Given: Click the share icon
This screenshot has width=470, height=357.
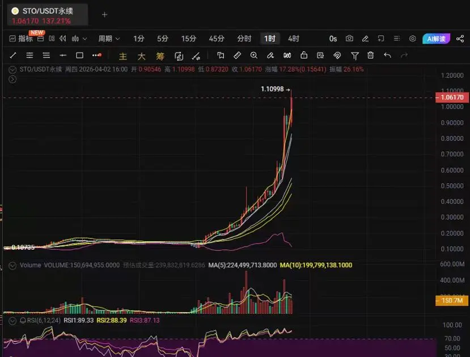Looking at the screenshot, I should point(460,39).
